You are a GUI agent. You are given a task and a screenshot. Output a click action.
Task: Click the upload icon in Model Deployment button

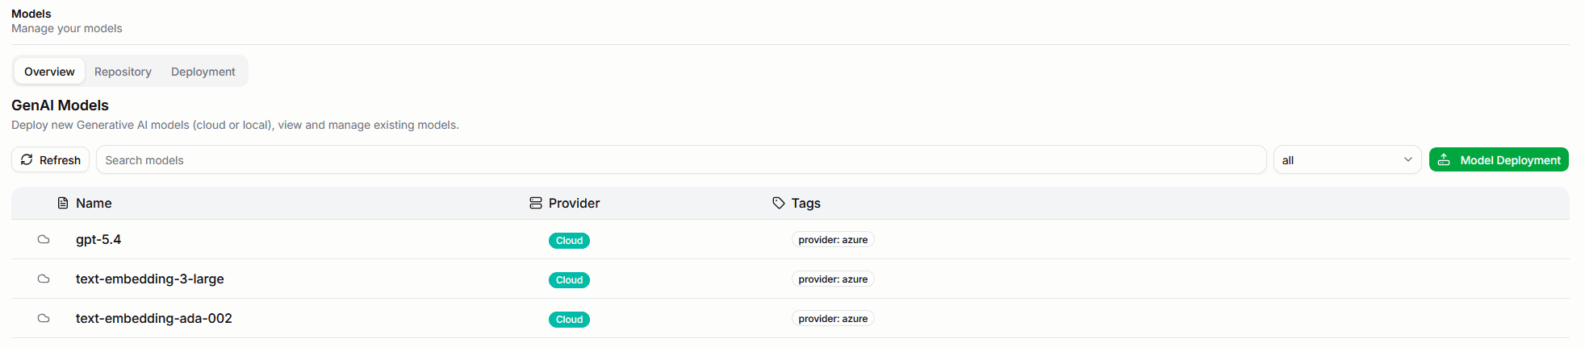tap(1444, 159)
